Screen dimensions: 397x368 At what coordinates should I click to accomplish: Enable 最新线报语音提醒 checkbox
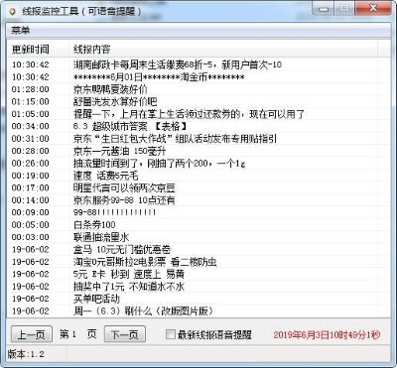point(171,334)
